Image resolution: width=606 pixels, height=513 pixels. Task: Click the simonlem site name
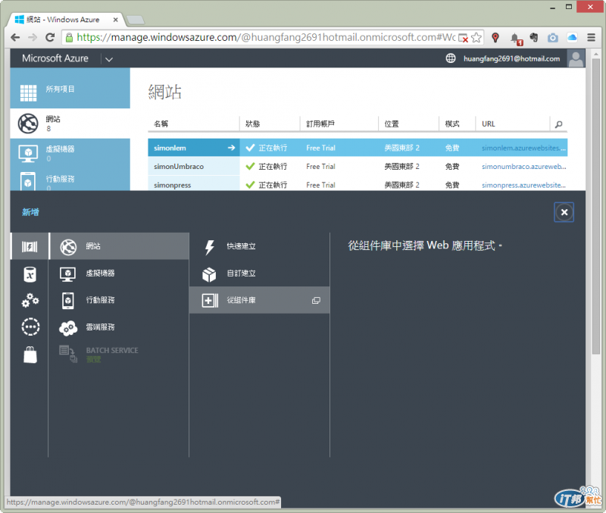pos(170,148)
